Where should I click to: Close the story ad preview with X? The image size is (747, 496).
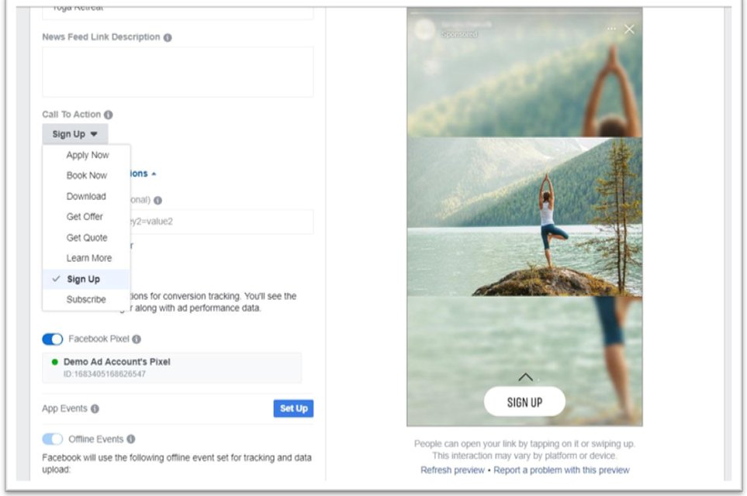(x=629, y=29)
